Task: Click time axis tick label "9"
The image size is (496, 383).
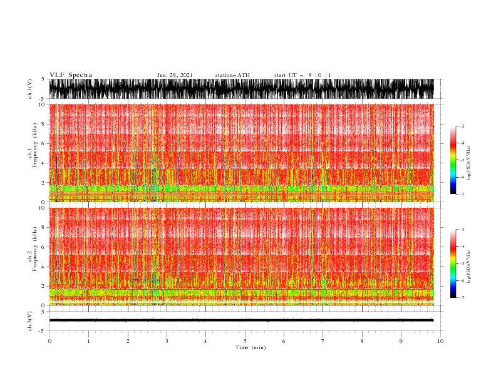Action: coord(401,341)
